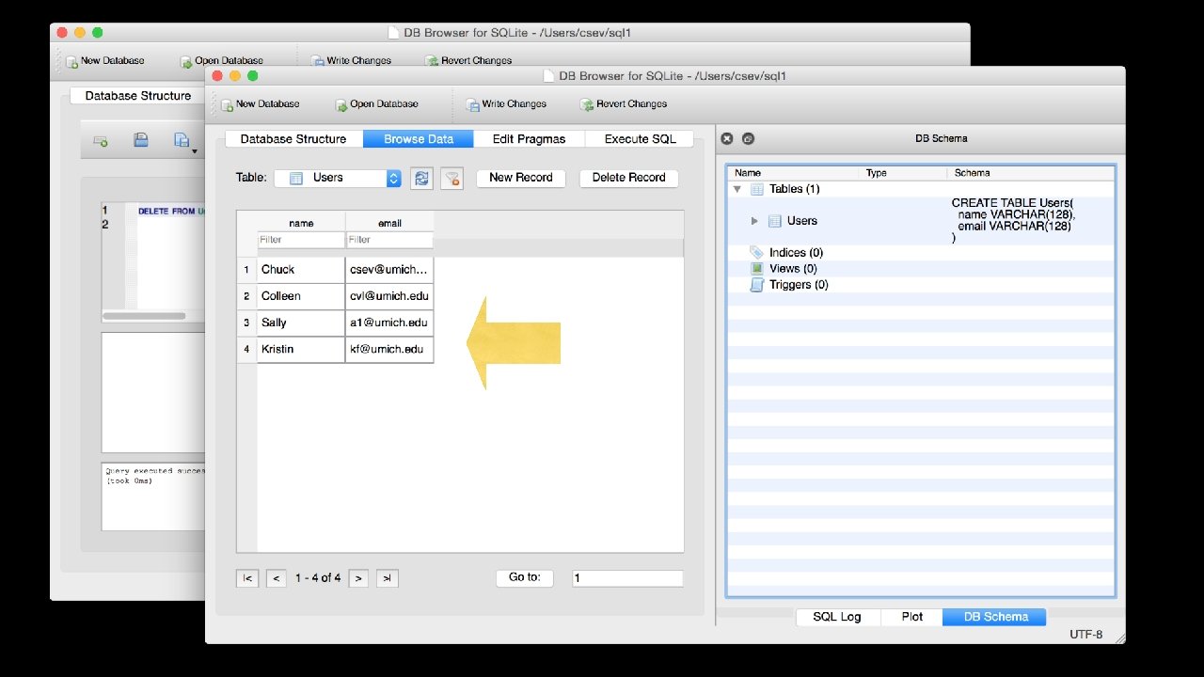Click the Users table icon in schema tree

pyautogui.click(x=775, y=221)
